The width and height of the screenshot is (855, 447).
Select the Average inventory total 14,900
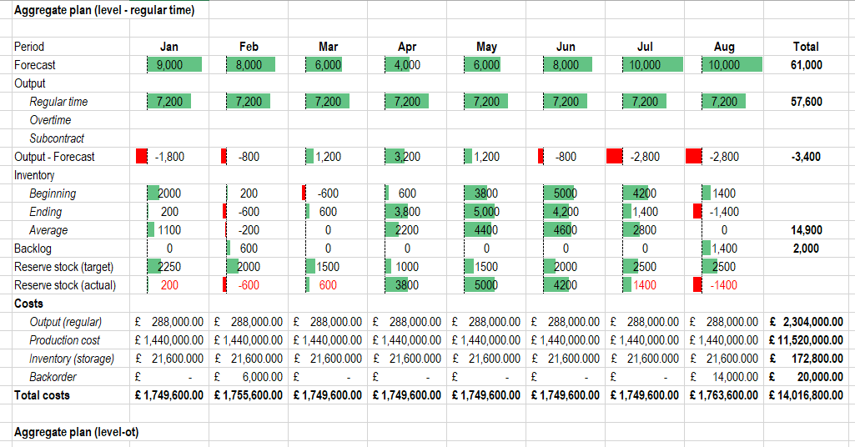click(x=806, y=230)
